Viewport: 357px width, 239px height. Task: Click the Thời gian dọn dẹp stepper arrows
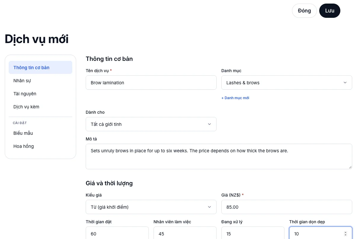(345, 234)
